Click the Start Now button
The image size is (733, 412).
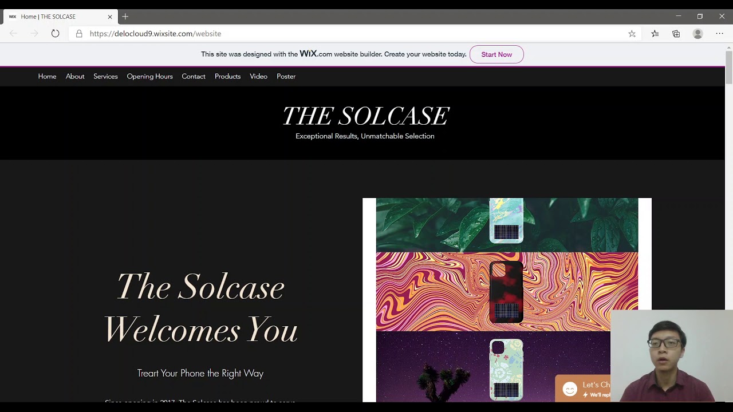pyautogui.click(x=496, y=54)
